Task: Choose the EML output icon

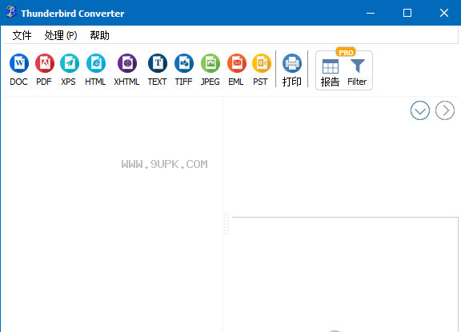Action: [x=236, y=70]
